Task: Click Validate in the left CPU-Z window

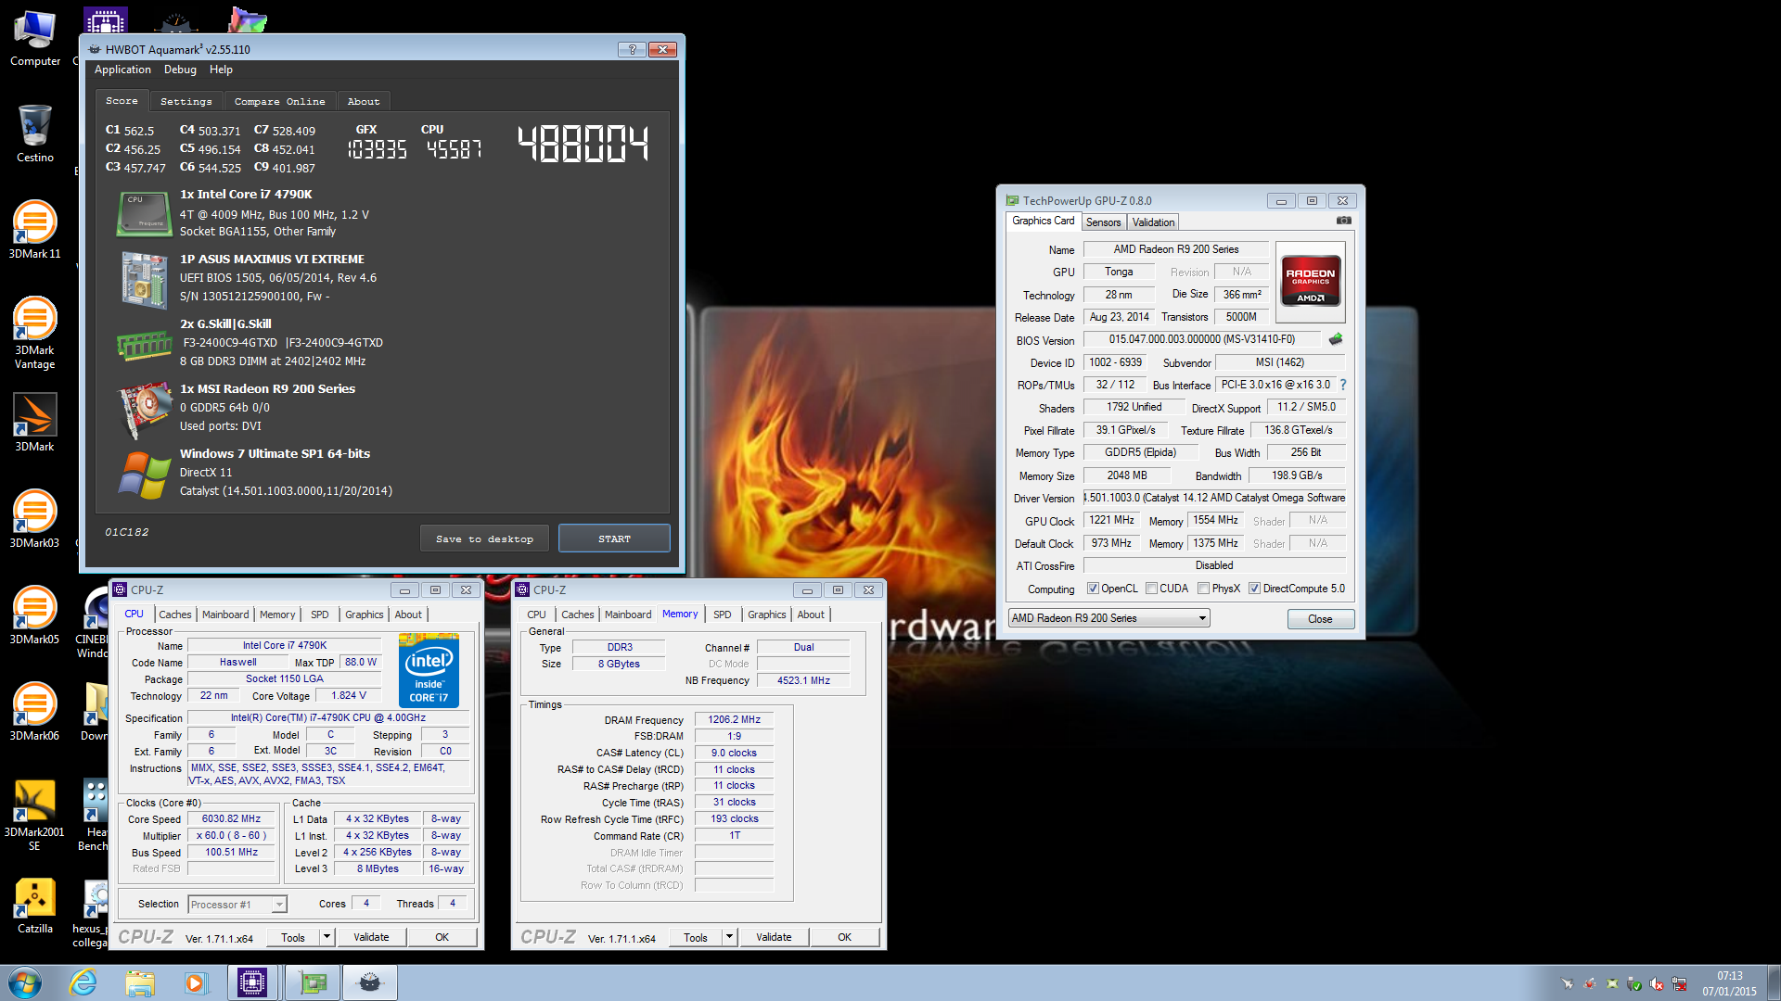Action: (x=371, y=937)
